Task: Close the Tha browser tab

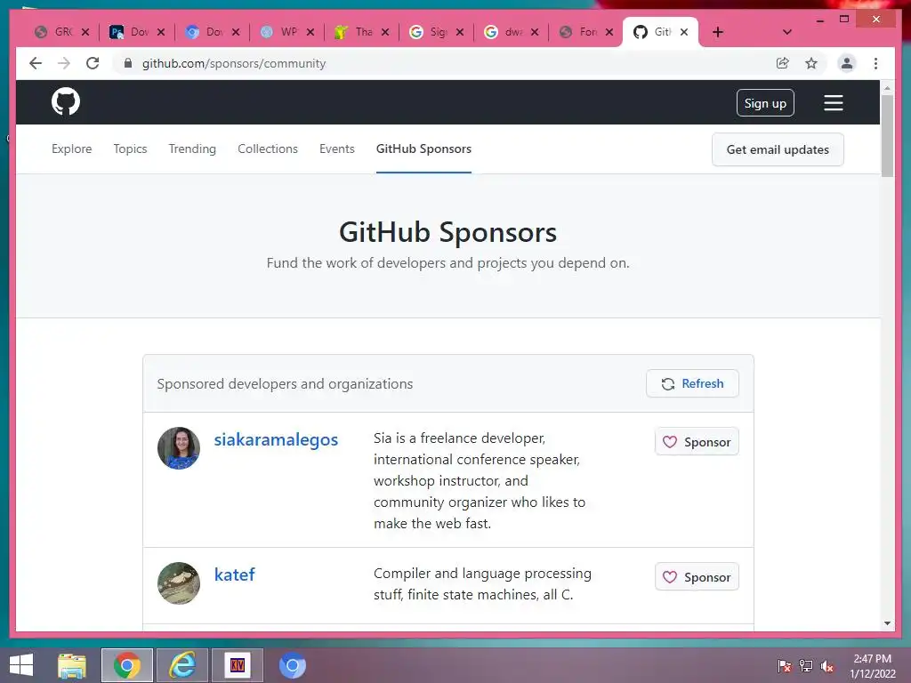Action: coord(384,32)
